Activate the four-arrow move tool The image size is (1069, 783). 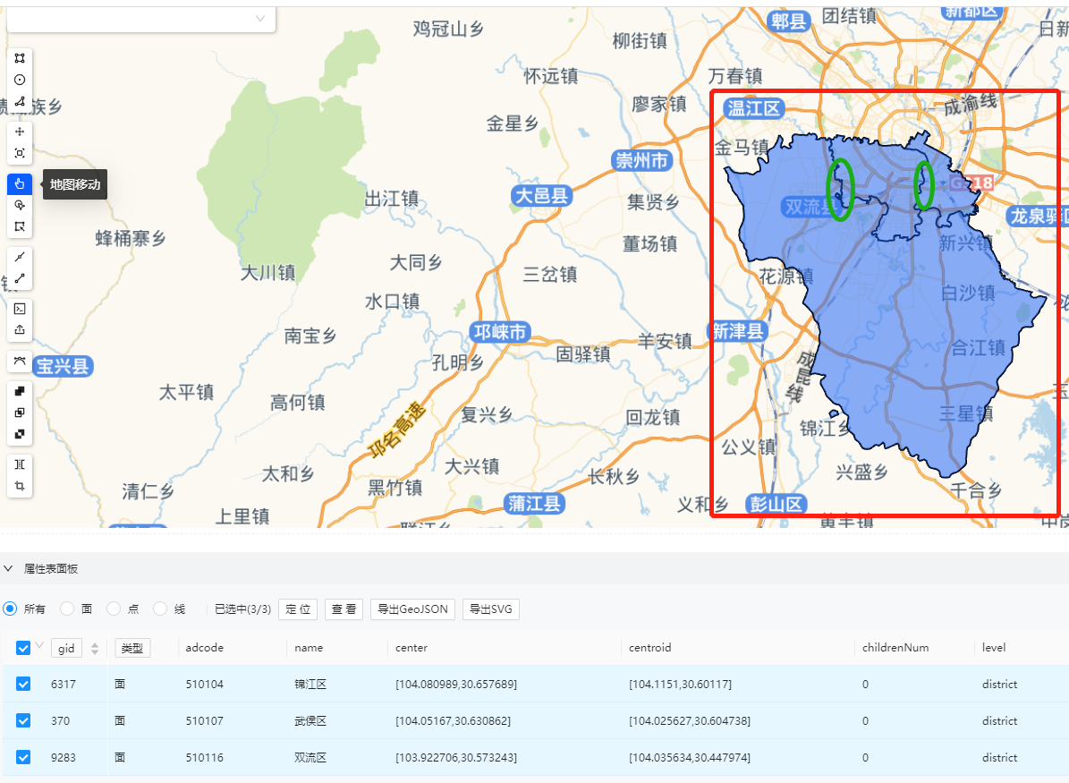[x=20, y=132]
